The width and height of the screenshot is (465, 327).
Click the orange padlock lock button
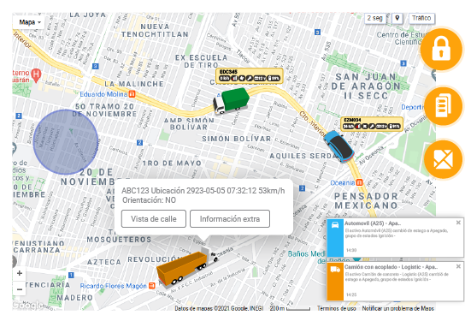[x=441, y=50]
